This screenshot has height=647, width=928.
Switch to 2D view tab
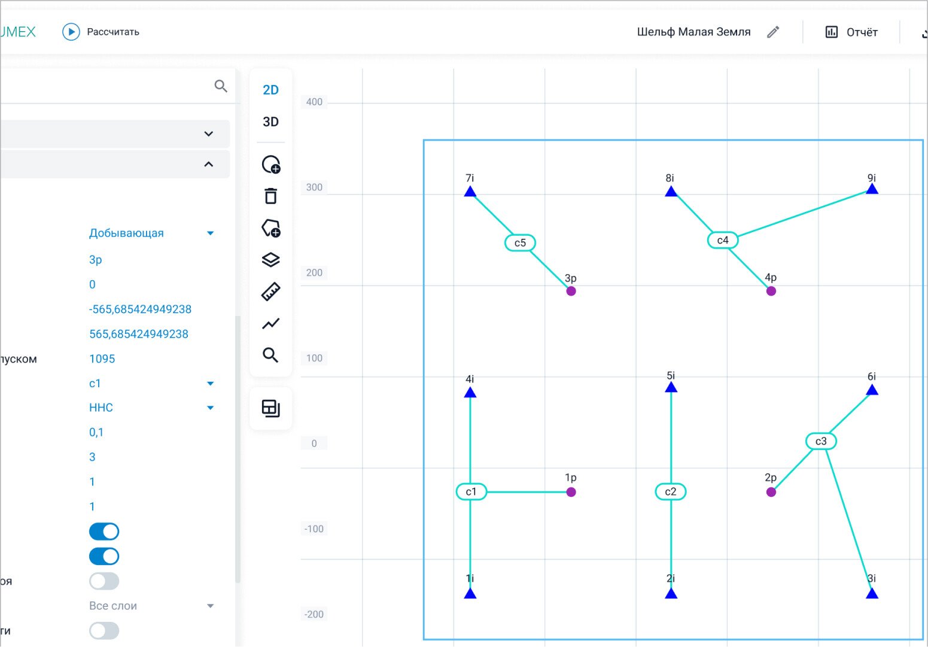click(x=270, y=90)
